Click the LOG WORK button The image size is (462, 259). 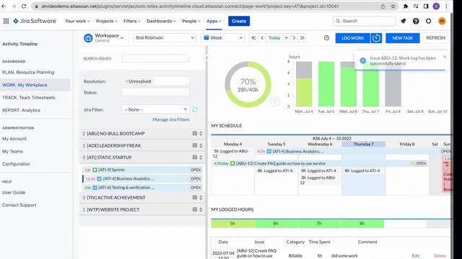(x=353, y=38)
